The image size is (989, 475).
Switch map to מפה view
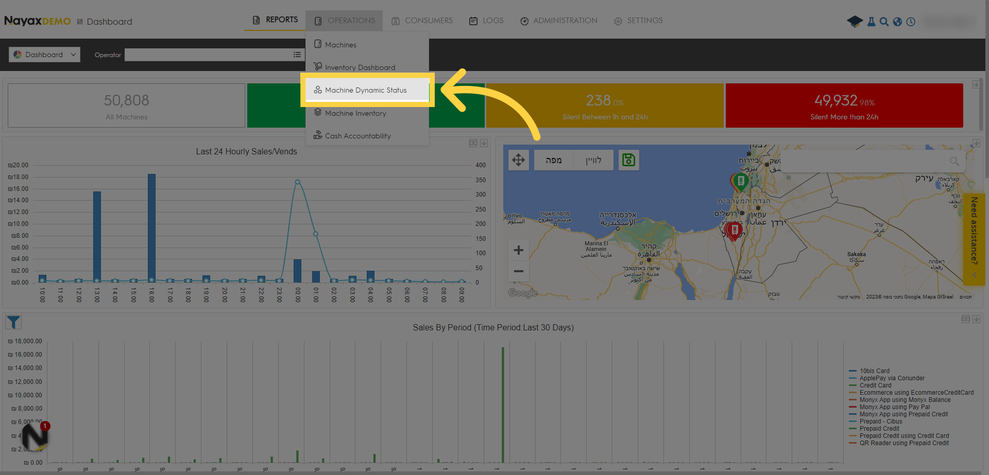pos(553,160)
